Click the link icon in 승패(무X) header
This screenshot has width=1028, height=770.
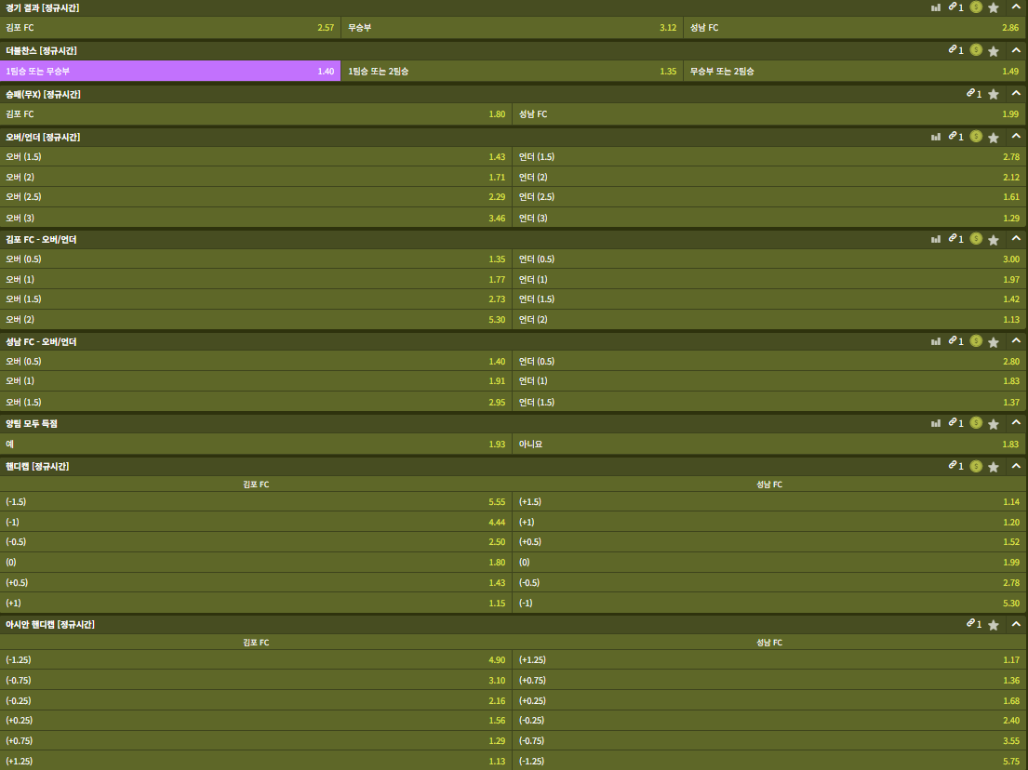(973, 94)
